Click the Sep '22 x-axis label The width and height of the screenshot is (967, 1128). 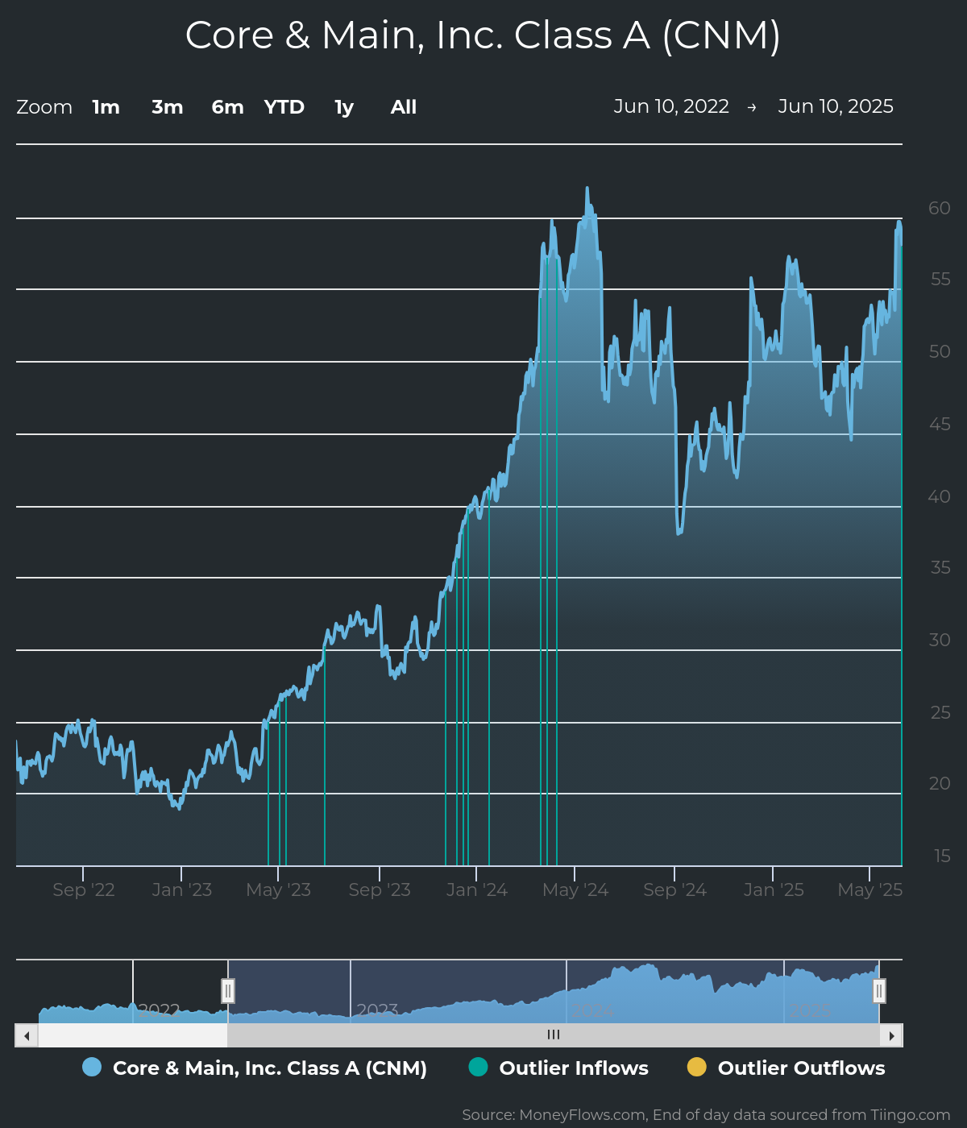click(x=84, y=890)
